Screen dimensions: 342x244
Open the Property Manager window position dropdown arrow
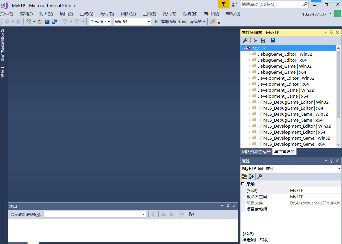326,32
